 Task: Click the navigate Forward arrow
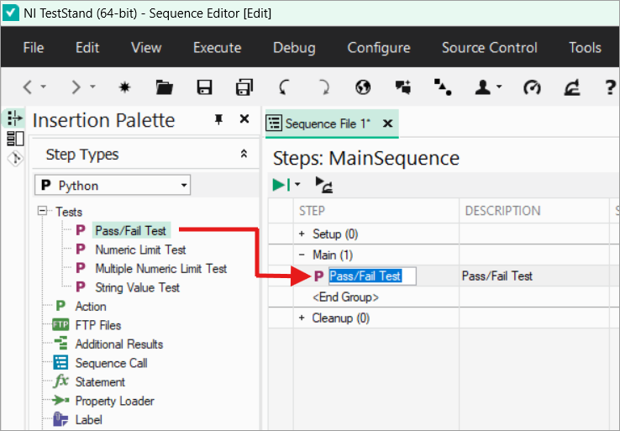(x=76, y=87)
